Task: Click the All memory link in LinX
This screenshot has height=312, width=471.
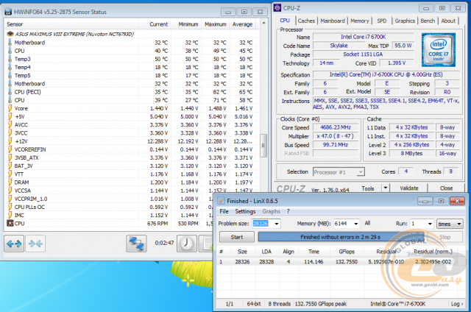Action: (367, 223)
